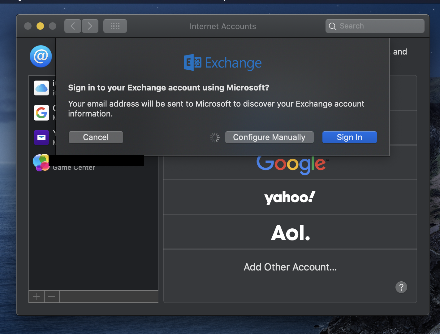The height and width of the screenshot is (334, 440).
Task: Add an account with the plus button
Action: [37, 297]
